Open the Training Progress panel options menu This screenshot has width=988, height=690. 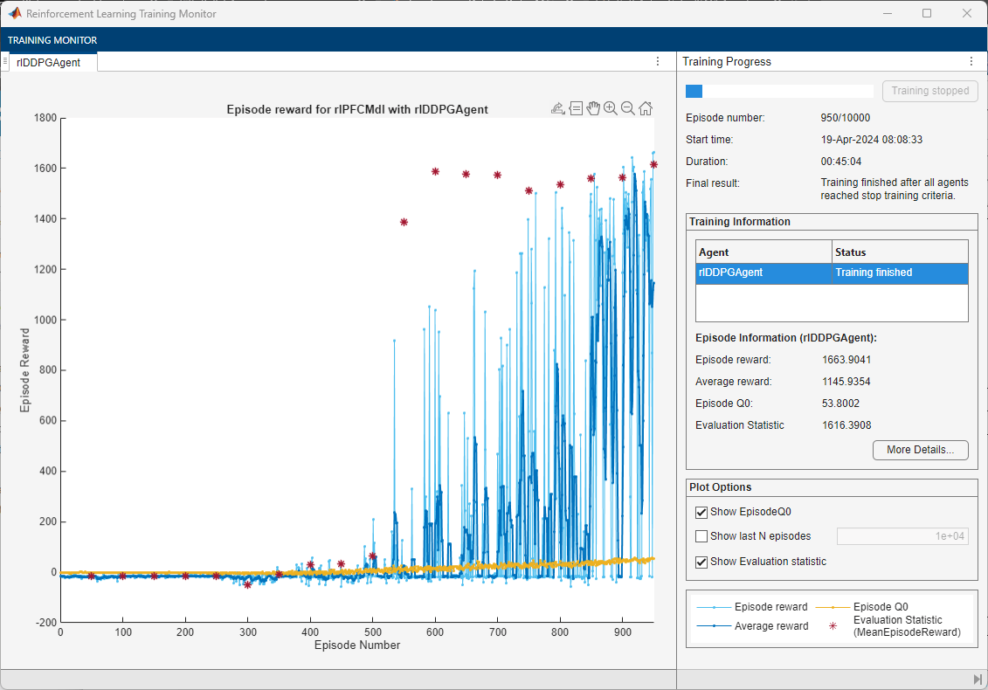tap(971, 62)
